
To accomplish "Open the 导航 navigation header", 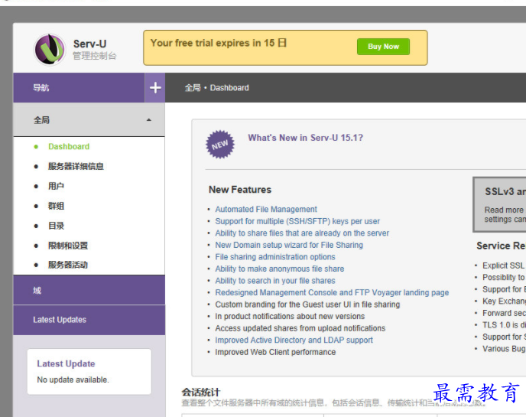I will pyautogui.click(x=79, y=88).
